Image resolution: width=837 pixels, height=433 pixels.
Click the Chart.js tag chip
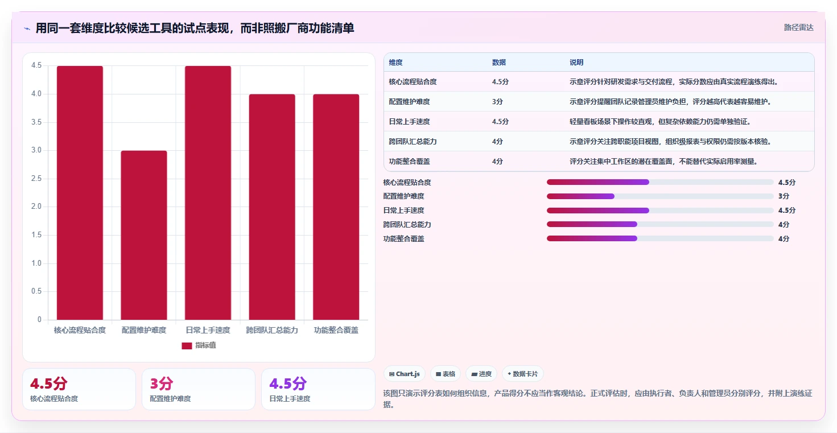(405, 374)
